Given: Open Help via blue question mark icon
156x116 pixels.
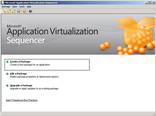Looking at the screenshot, I should (30, 11).
